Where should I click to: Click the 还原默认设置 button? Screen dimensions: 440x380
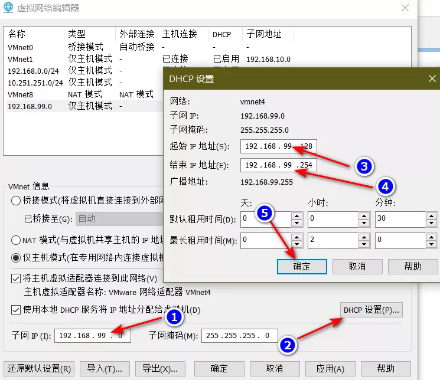pos(39,368)
